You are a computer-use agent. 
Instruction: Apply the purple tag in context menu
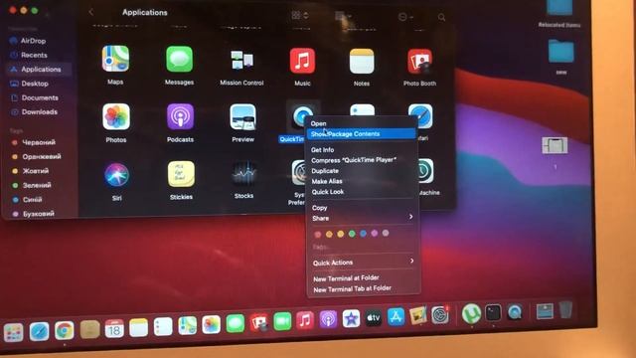point(375,233)
